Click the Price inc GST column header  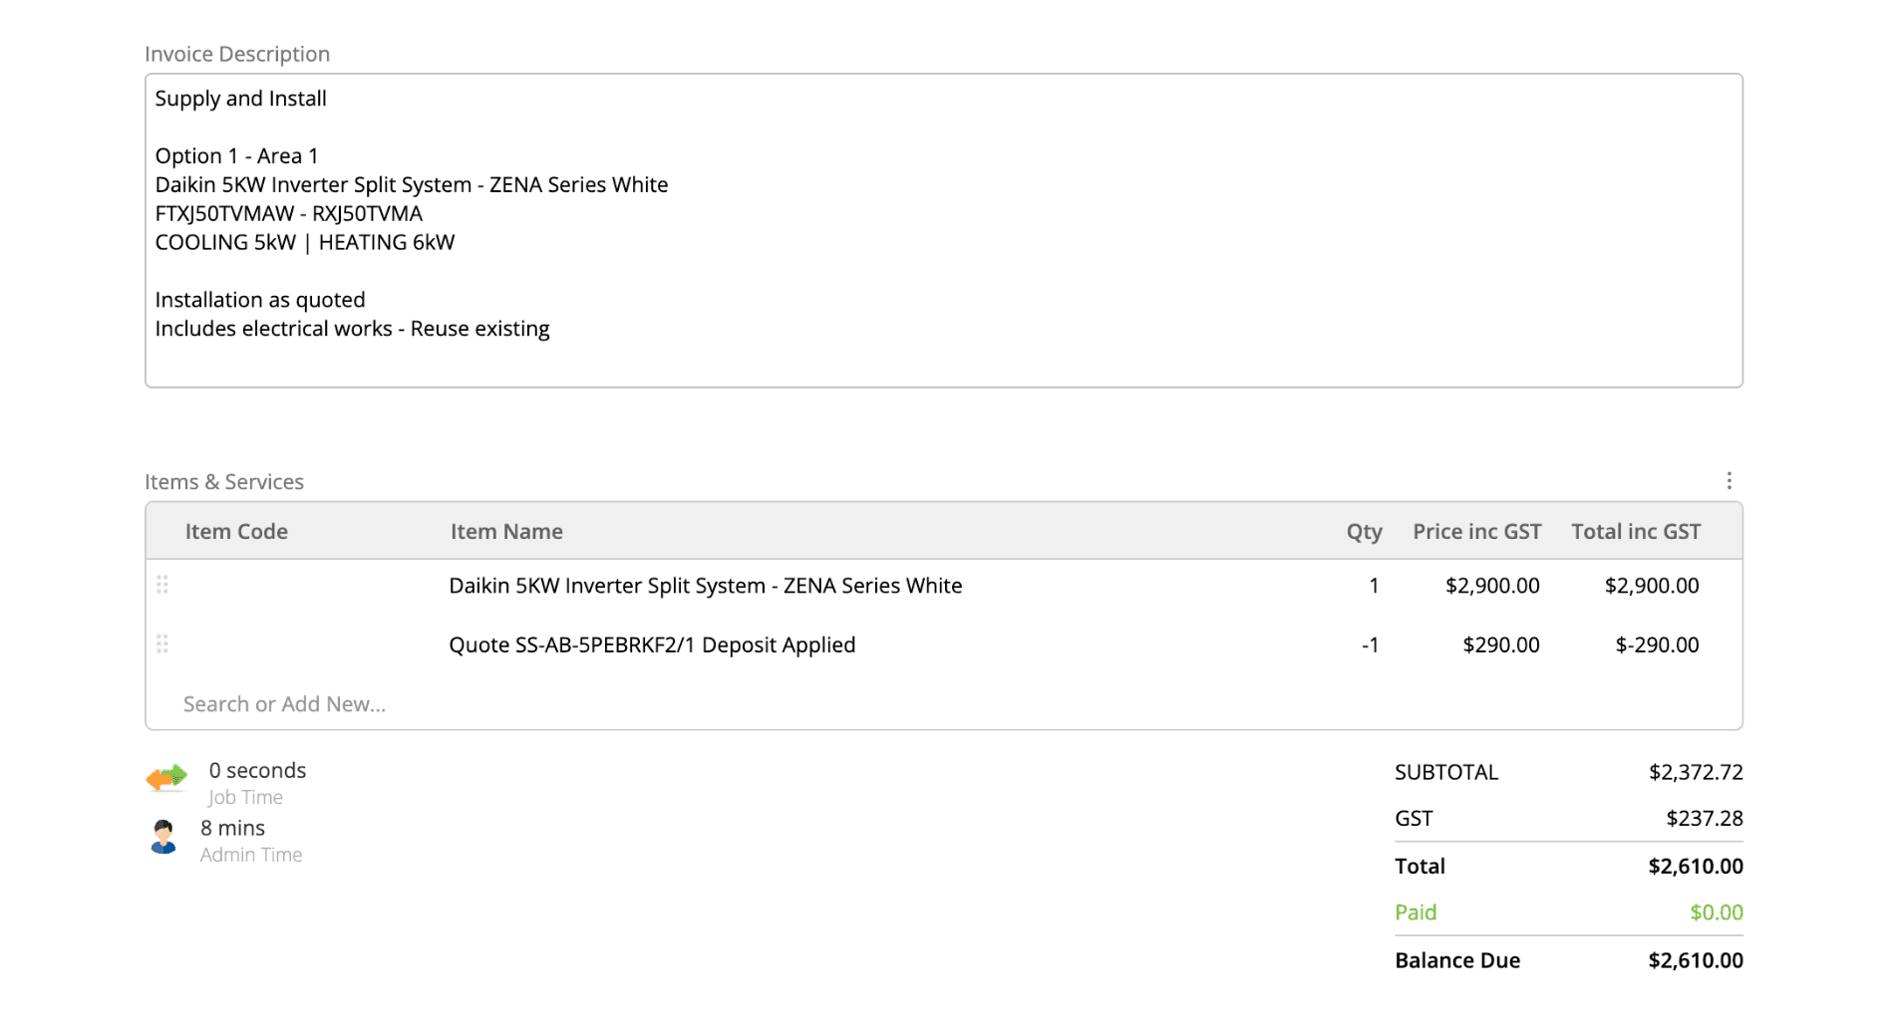click(x=1477, y=532)
